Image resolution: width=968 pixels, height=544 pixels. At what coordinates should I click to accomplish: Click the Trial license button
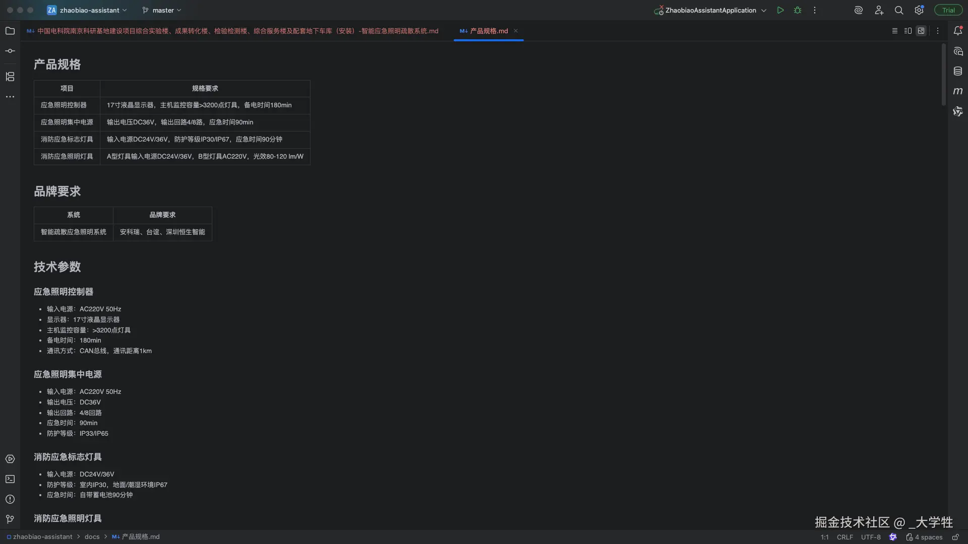pos(948,10)
